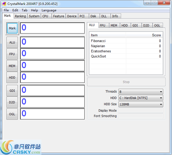Switch to the Disk tab
Viewport: 172px width, 155px height.
pyautogui.click(x=94, y=16)
